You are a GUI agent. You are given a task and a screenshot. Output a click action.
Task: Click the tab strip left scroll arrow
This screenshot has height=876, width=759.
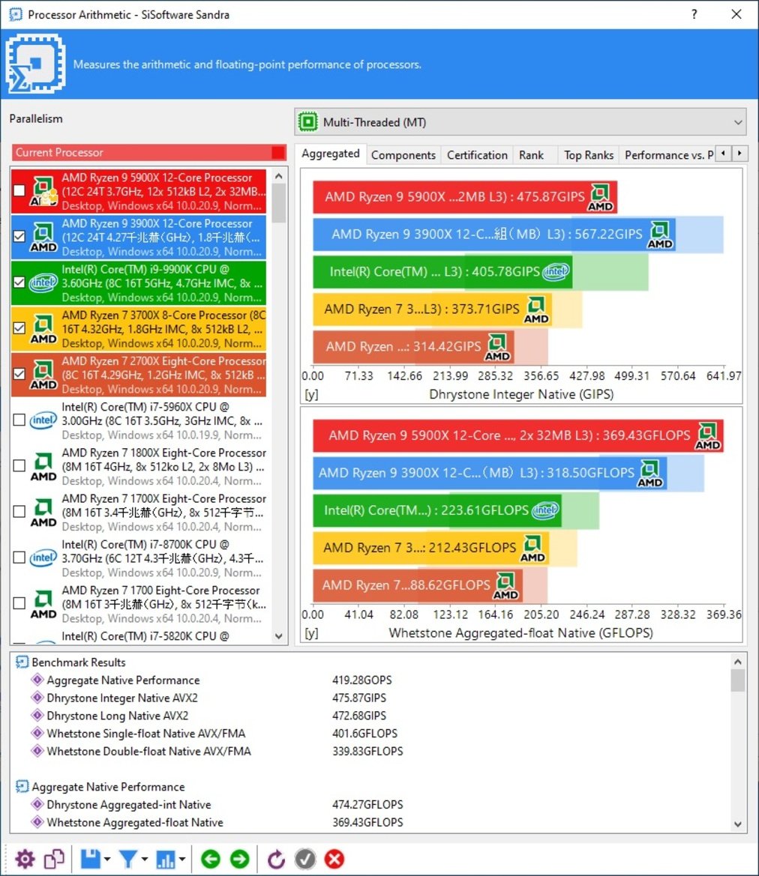(x=724, y=153)
